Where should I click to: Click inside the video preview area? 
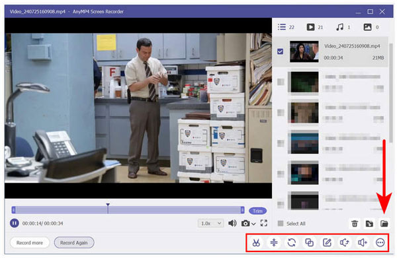[138, 108]
